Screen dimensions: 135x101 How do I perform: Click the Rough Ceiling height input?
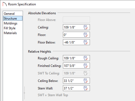76,58
